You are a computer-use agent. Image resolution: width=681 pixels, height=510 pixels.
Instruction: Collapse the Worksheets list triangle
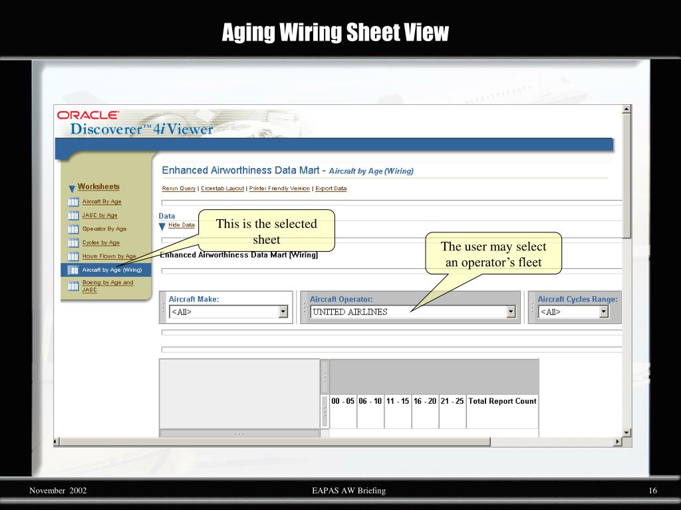[72, 189]
